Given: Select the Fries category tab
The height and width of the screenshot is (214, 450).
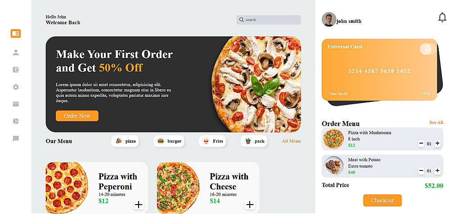Looking at the screenshot, I should (x=212, y=141).
